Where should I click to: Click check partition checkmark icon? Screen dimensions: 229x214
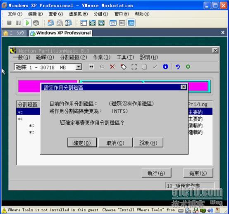coord(155,67)
